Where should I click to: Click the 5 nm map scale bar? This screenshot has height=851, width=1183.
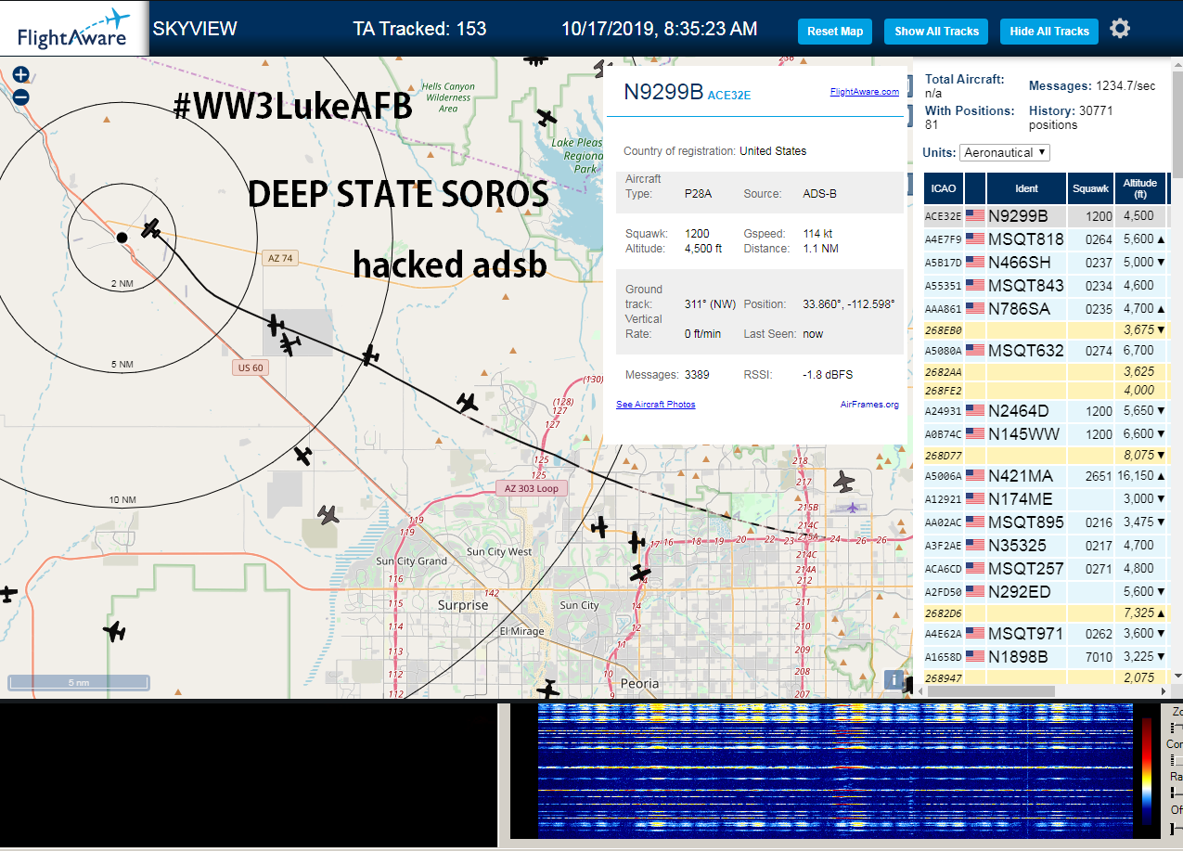point(79,682)
